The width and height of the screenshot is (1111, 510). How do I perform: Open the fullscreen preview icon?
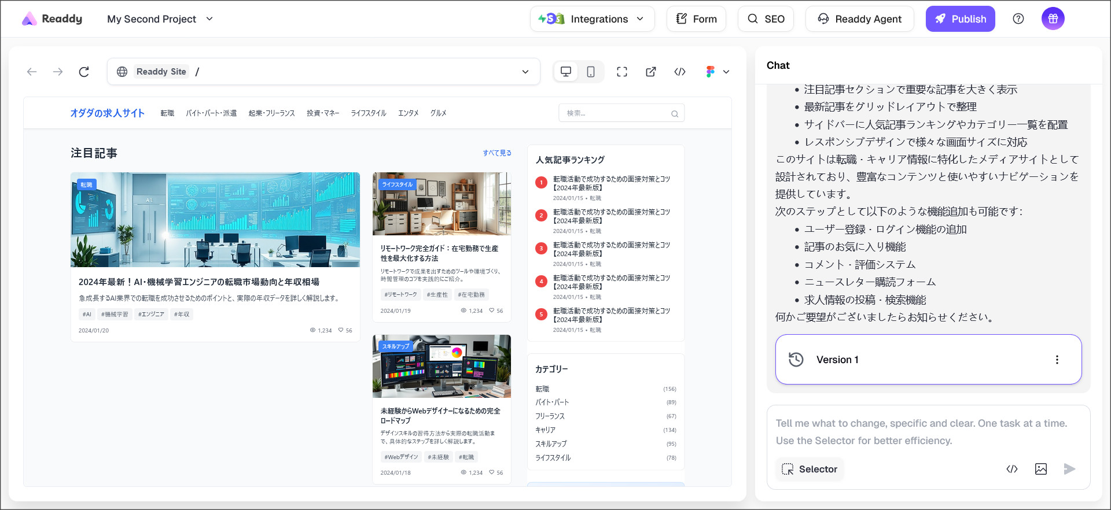pyautogui.click(x=622, y=72)
